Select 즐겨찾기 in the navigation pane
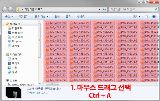160x101 pixels. click(15, 24)
